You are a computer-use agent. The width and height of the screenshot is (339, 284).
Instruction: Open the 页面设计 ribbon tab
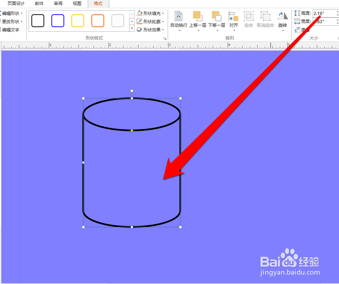coord(16,4)
